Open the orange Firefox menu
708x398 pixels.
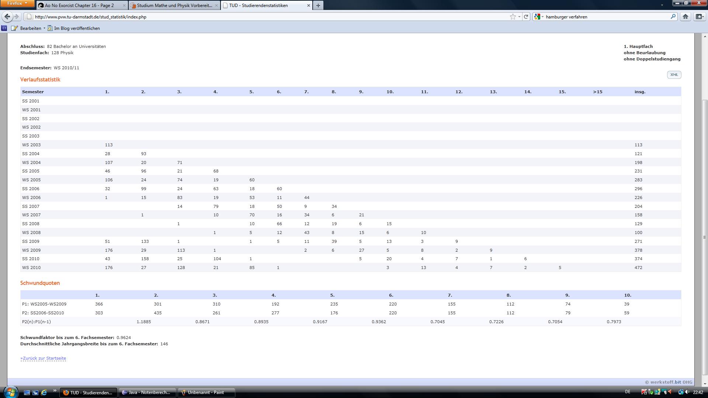pos(18,3)
